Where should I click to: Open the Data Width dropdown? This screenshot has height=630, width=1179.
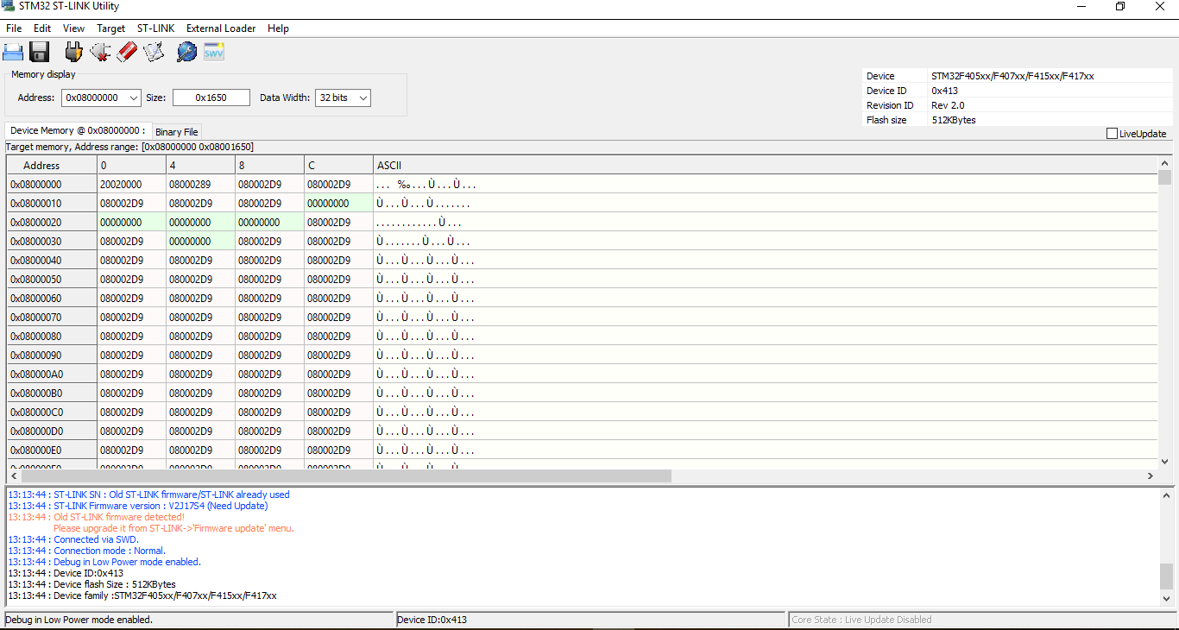[x=363, y=98]
